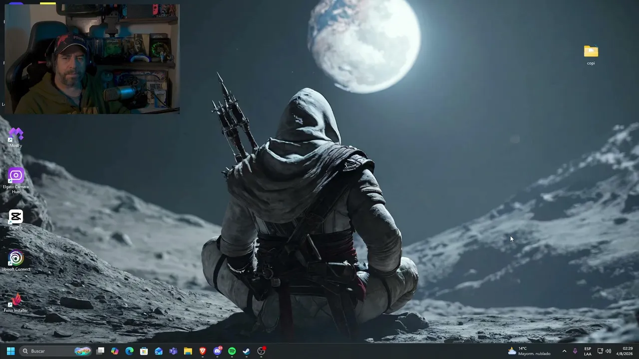Open Task View from the taskbar

(x=100, y=351)
